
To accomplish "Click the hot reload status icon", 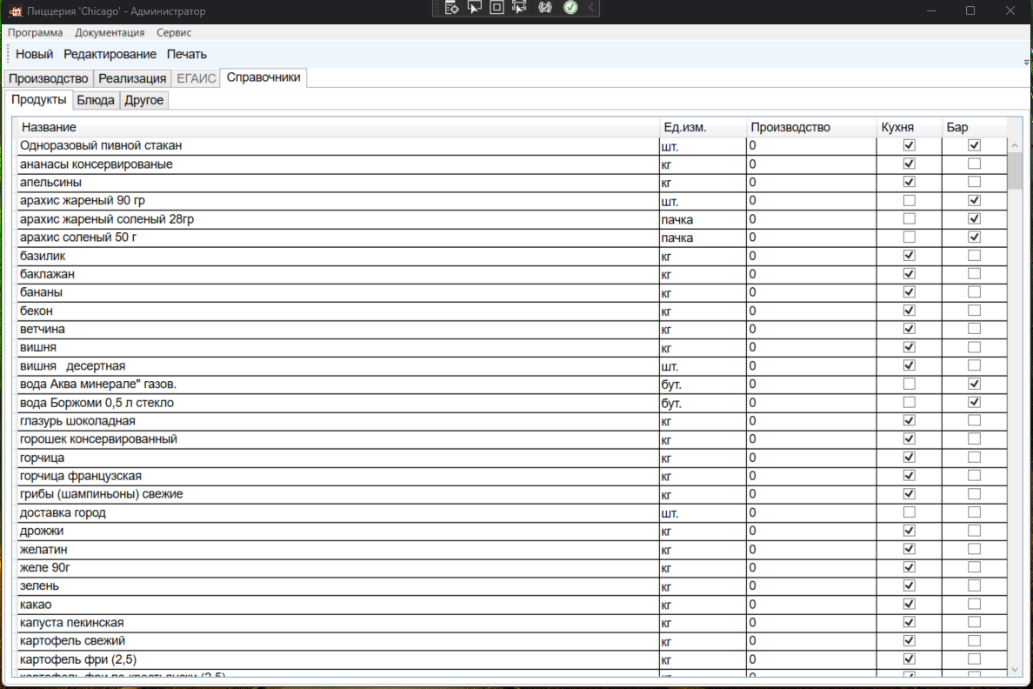I will point(545,8).
